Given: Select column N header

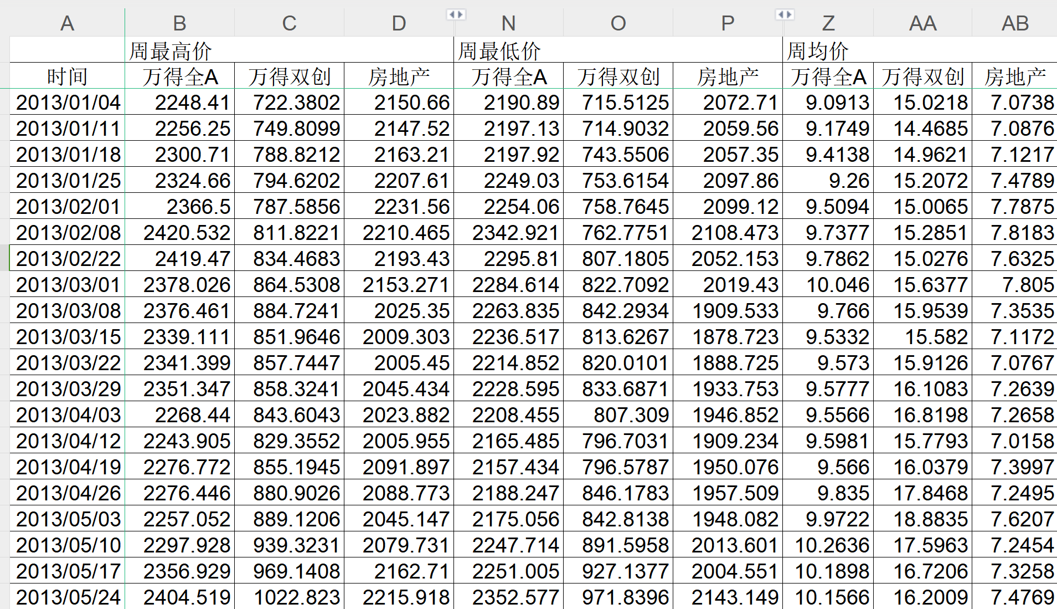Looking at the screenshot, I should click(x=508, y=23).
